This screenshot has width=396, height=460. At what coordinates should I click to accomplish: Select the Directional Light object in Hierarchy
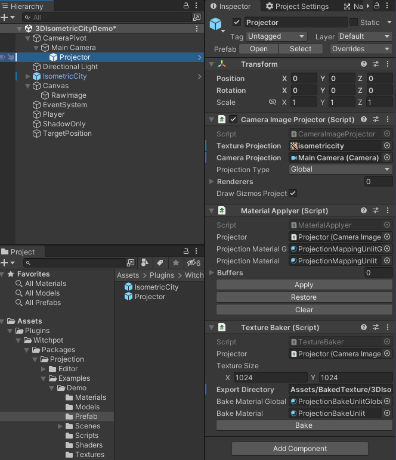(x=70, y=67)
